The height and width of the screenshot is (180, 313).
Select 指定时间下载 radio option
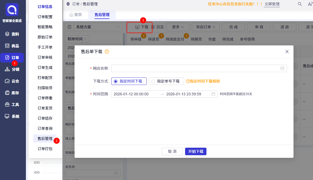[x=129, y=81]
